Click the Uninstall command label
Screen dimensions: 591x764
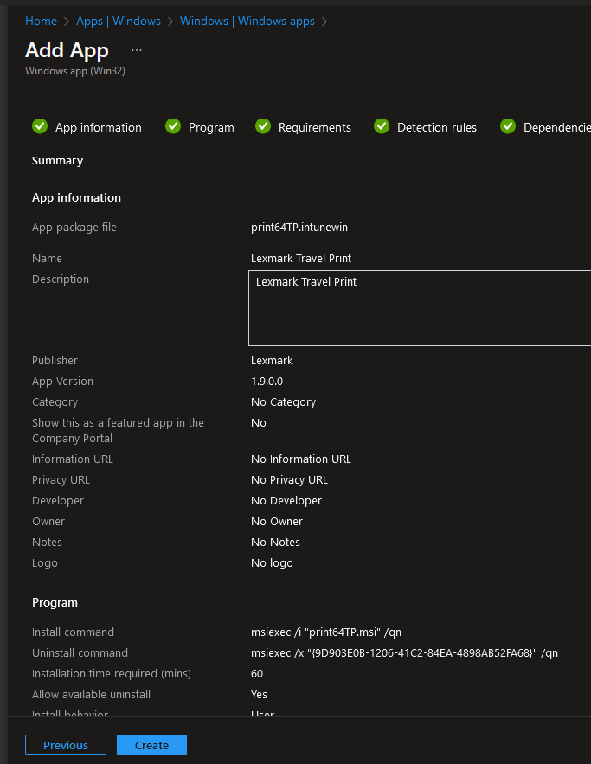click(80, 653)
